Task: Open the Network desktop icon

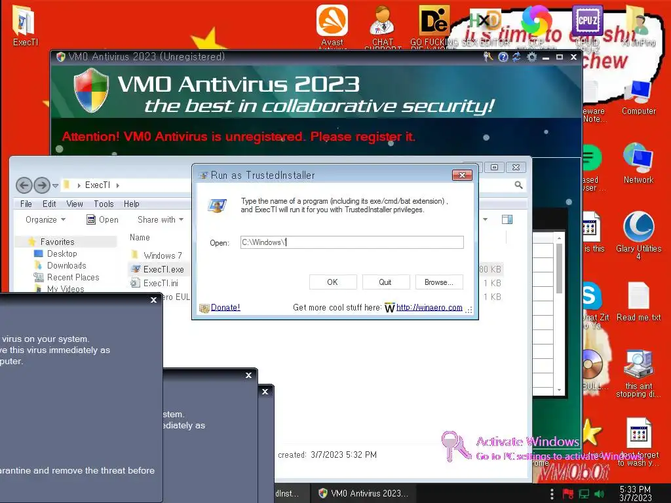Action: click(638, 163)
